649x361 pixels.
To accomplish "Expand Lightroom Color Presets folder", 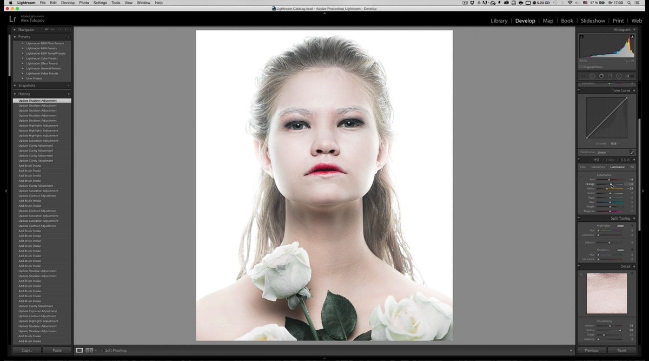I will coord(23,58).
